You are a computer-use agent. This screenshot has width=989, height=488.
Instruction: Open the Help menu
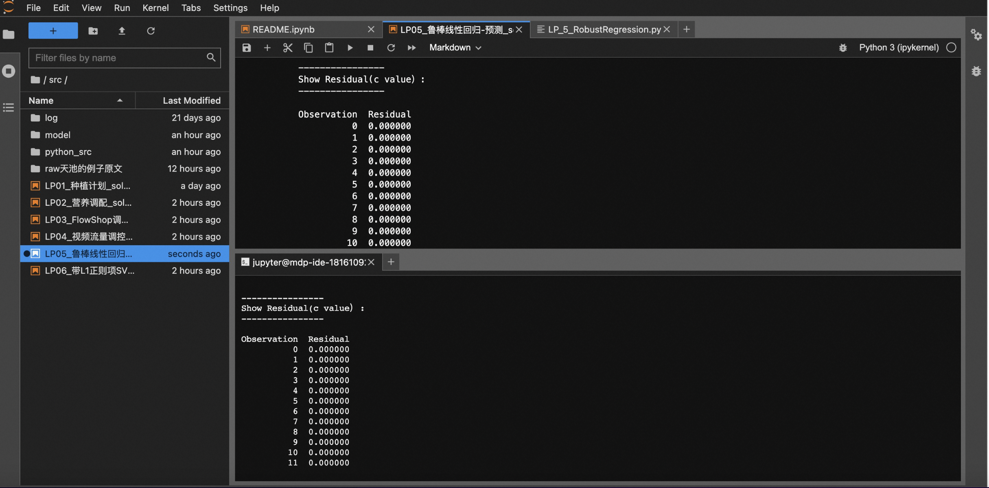[269, 8]
